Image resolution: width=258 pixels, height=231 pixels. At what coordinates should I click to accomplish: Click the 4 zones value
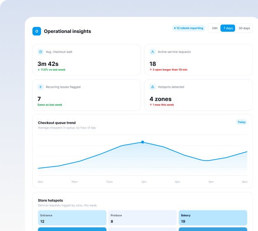click(x=161, y=99)
